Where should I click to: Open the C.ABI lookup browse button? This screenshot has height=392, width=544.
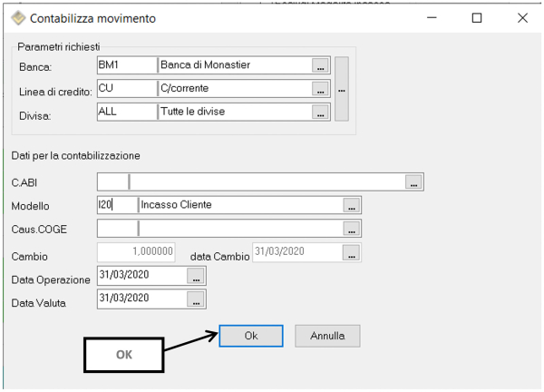pyautogui.click(x=413, y=182)
